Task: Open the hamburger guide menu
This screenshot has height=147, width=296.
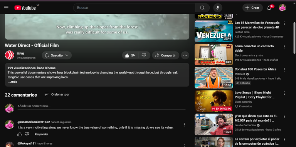Action: (x=6, y=8)
